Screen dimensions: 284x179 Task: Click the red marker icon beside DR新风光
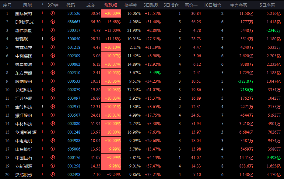(x=42, y=22)
